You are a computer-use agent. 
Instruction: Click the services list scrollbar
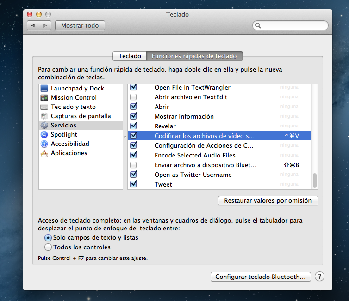click(315, 181)
